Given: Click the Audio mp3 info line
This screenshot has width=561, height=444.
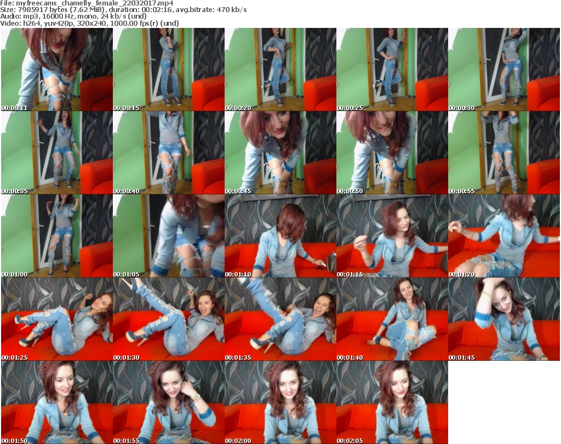Looking at the screenshot, I should coord(73,16).
